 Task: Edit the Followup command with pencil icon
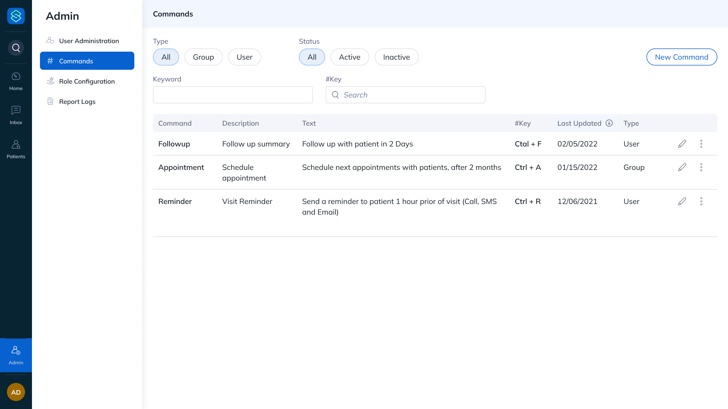point(682,144)
